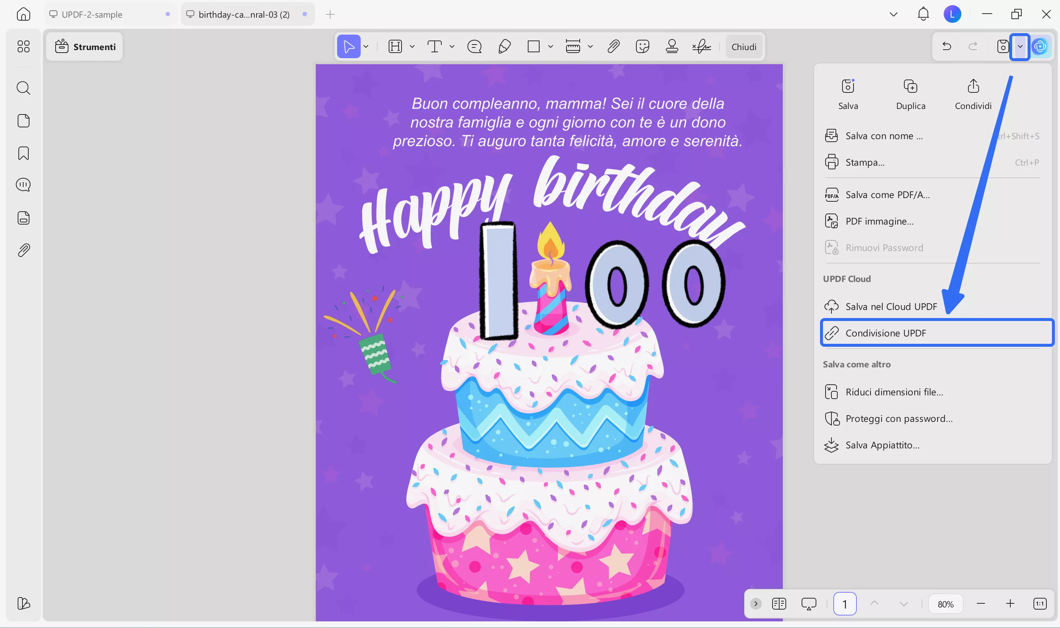Viewport: 1060px width, 628px height.
Task: Select the stamp tool in toolbar
Action: click(x=672, y=46)
